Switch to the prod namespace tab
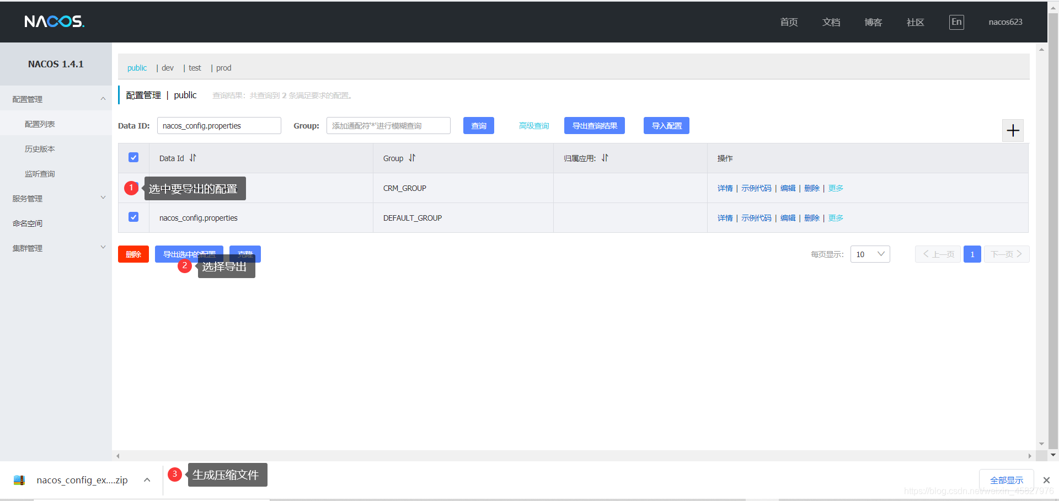1059x501 pixels. (x=223, y=68)
